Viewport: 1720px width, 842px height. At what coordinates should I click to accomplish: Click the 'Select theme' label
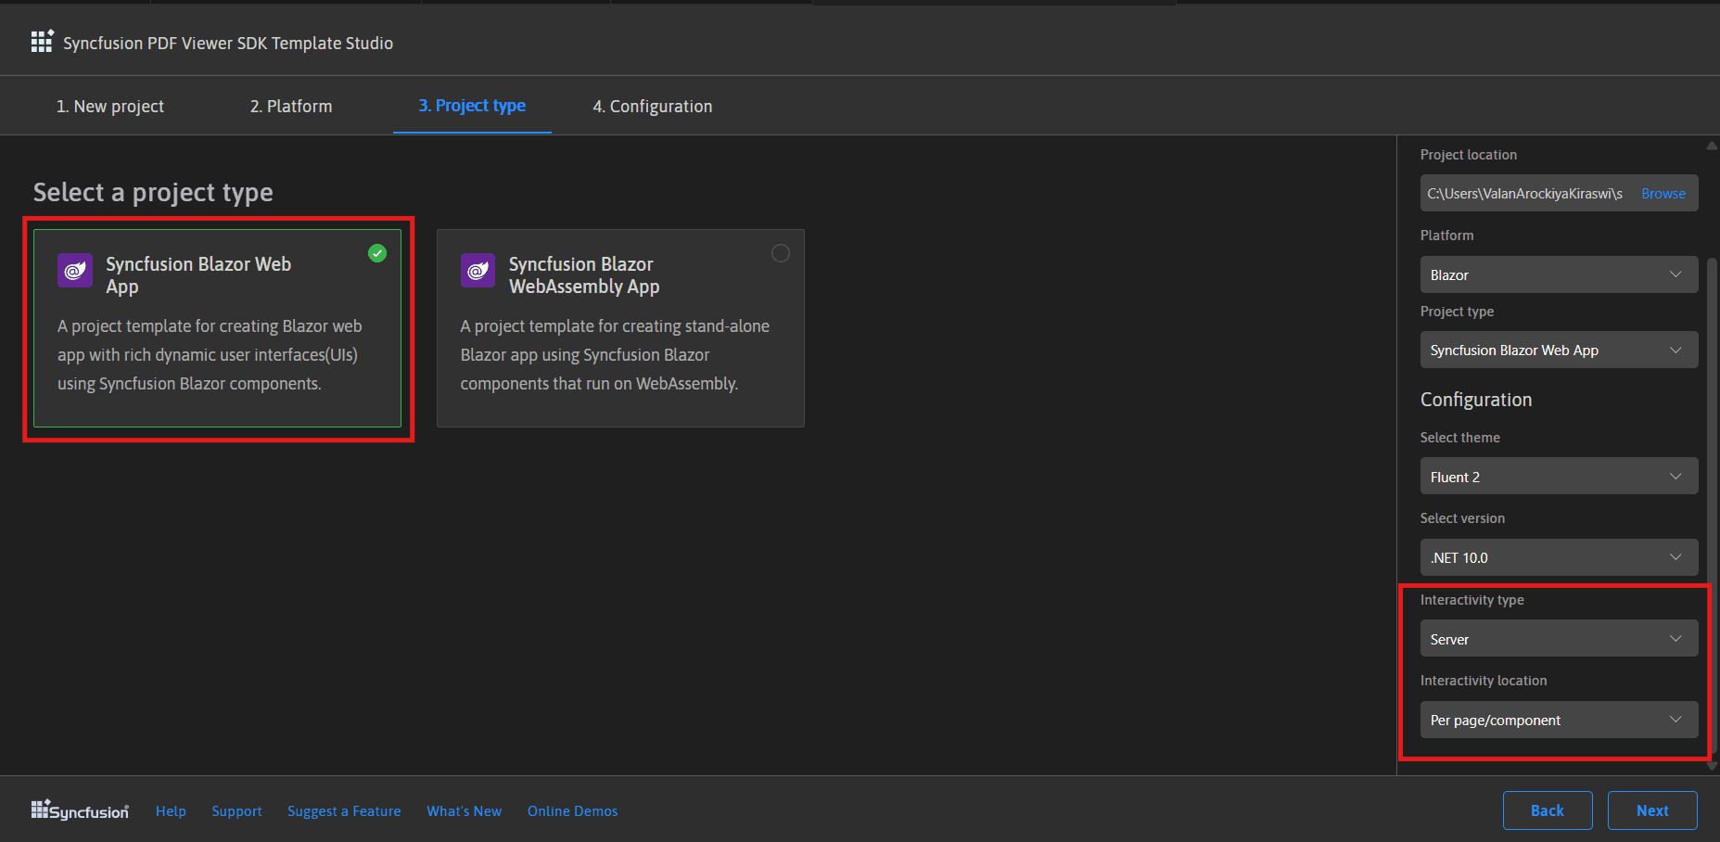tap(1460, 438)
